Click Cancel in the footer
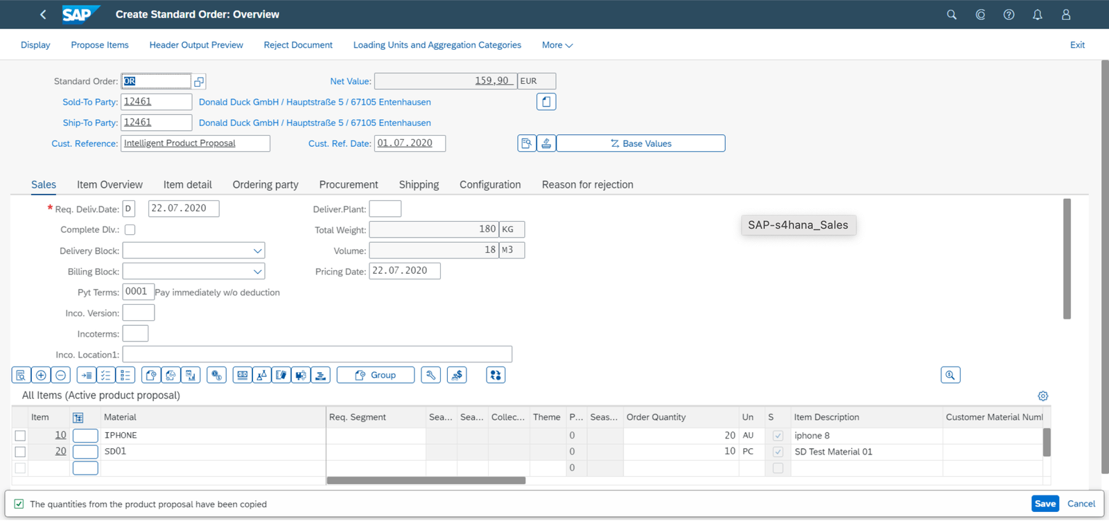The image size is (1109, 521). (x=1081, y=504)
